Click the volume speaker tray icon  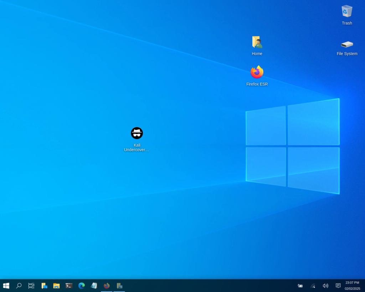pyautogui.click(x=325, y=286)
